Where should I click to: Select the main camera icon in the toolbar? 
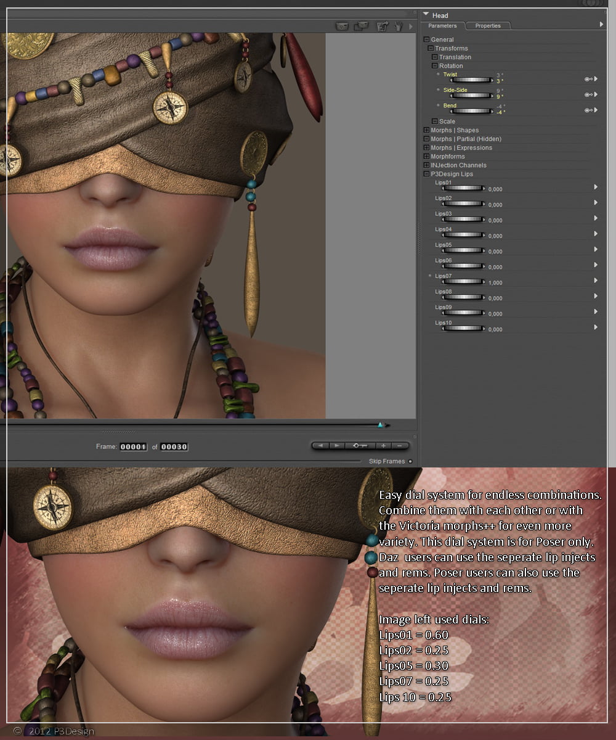point(342,26)
